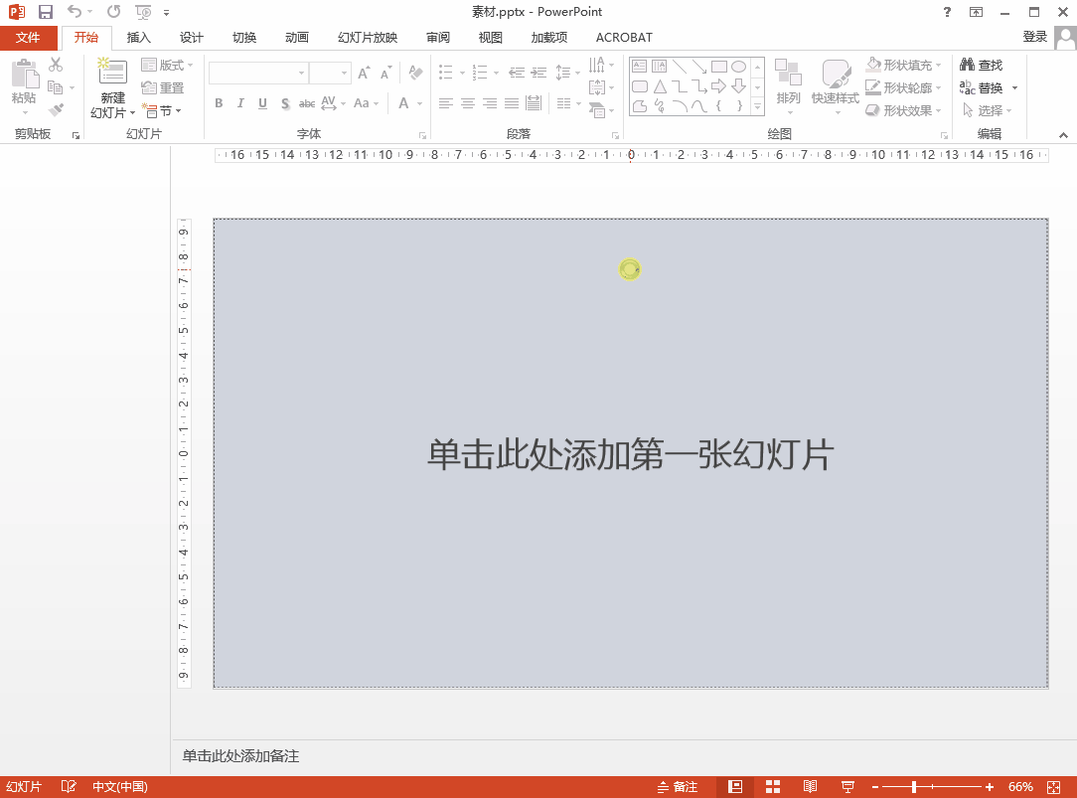Start slideshow from beginning icon in title bar
Viewport: 1077px width, 798px height.
(x=143, y=12)
